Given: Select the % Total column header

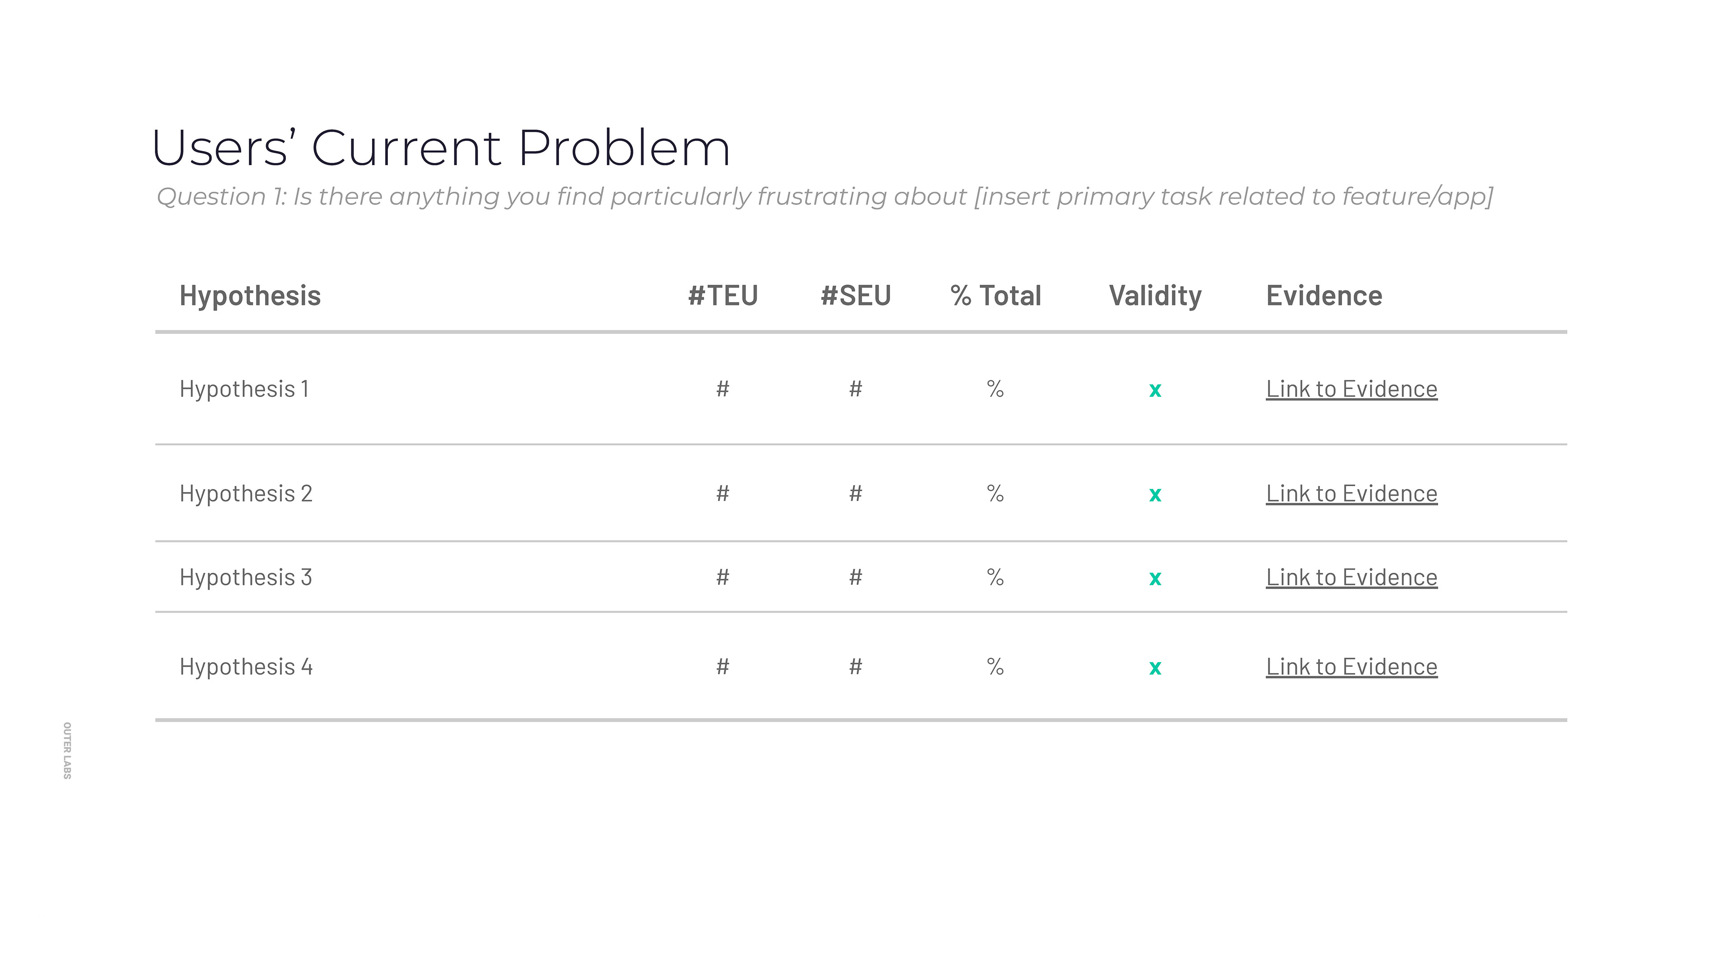Looking at the screenshot, I should (996, 296).
